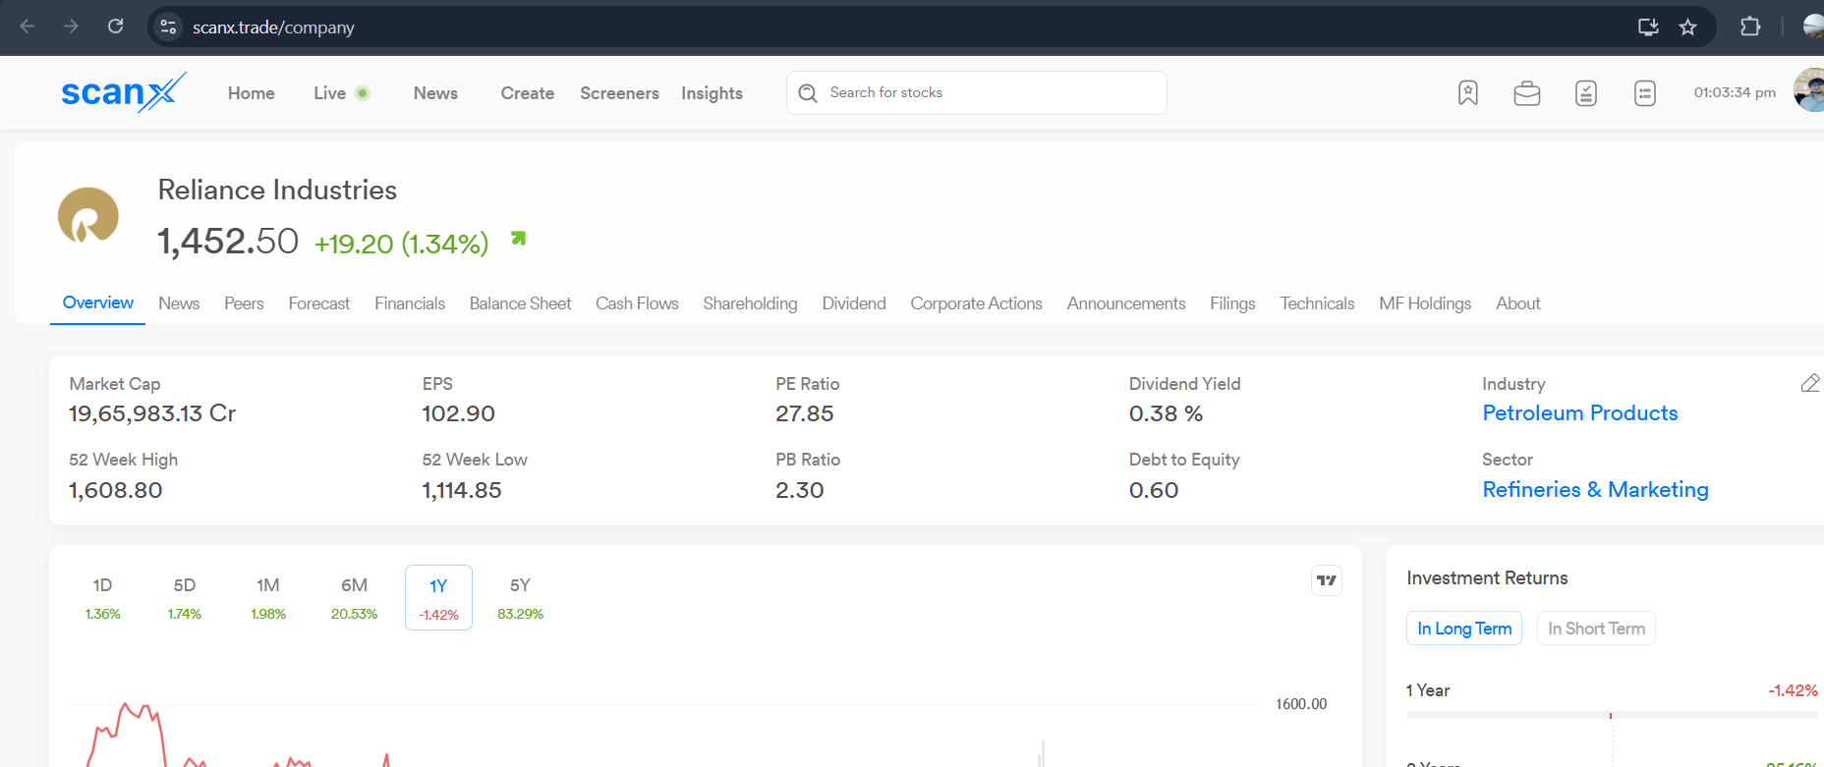Open the Create menu

pos(528,93)
